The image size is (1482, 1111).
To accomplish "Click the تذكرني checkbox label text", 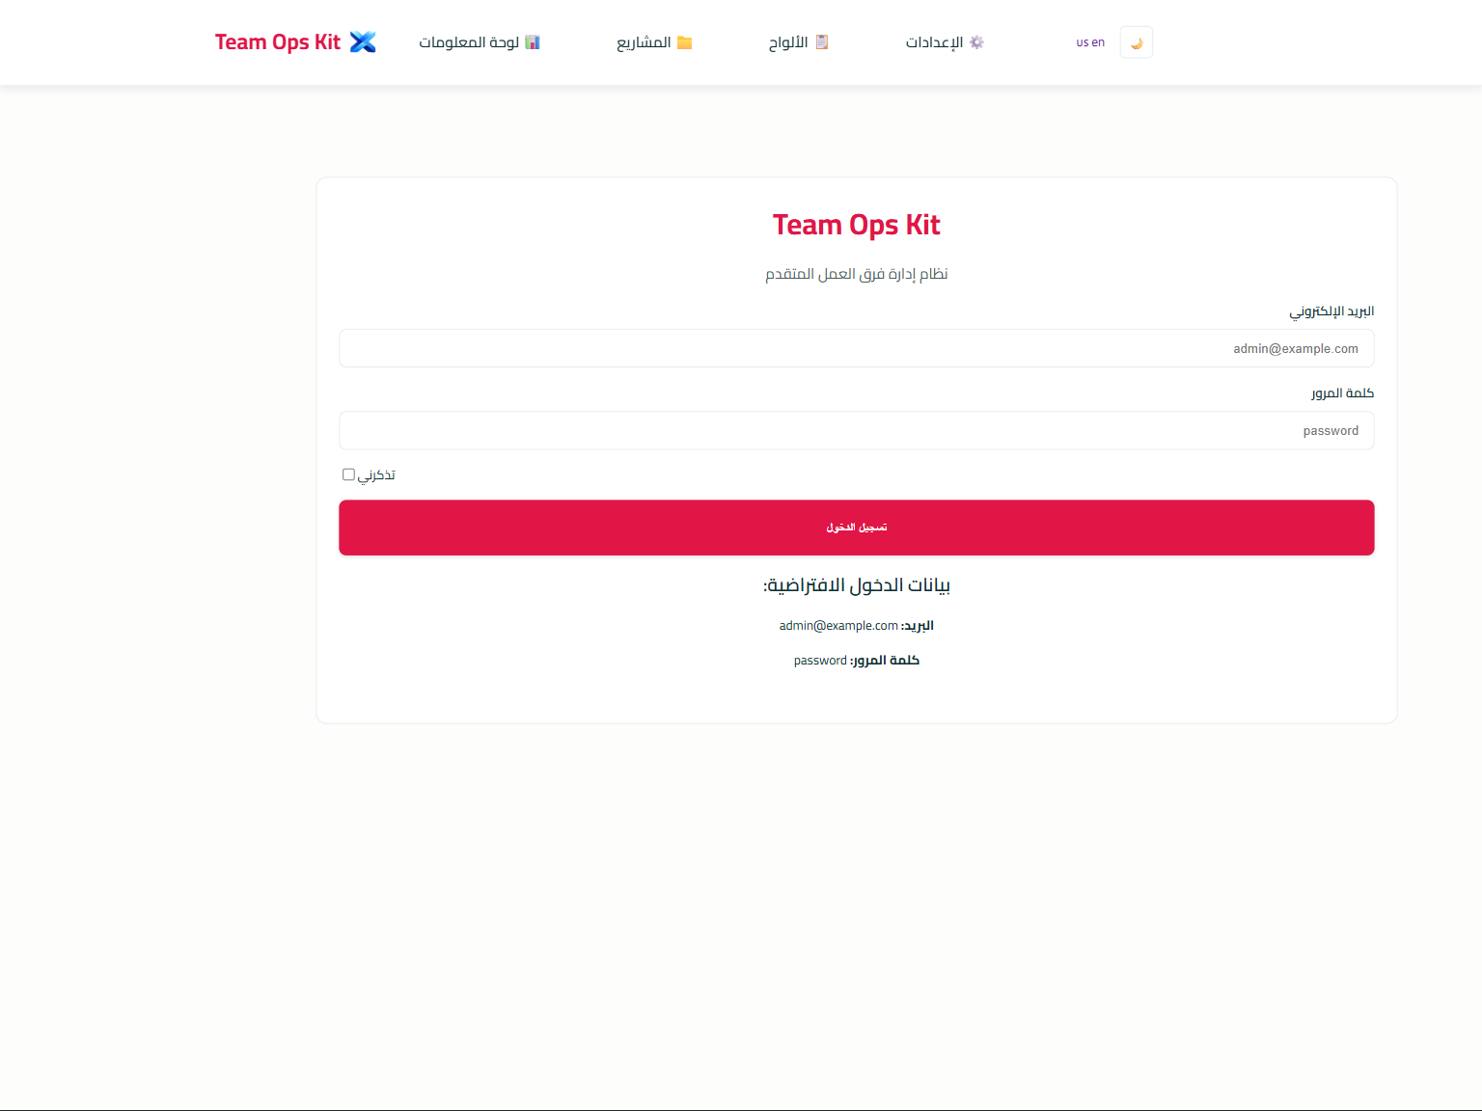I will tap(377, 475).
